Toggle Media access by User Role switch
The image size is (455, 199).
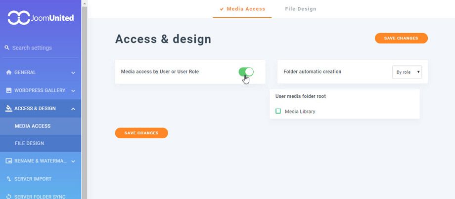246,72
